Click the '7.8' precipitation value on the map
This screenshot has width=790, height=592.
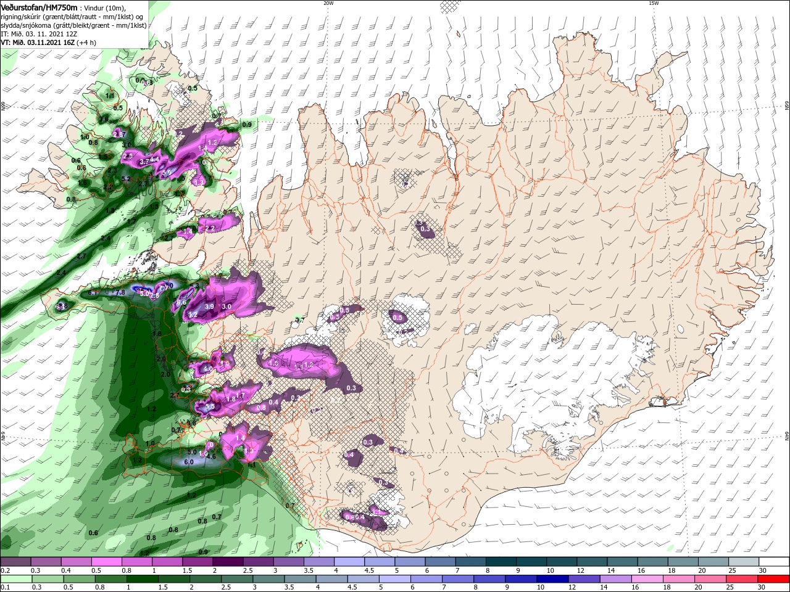pos(120,292)
